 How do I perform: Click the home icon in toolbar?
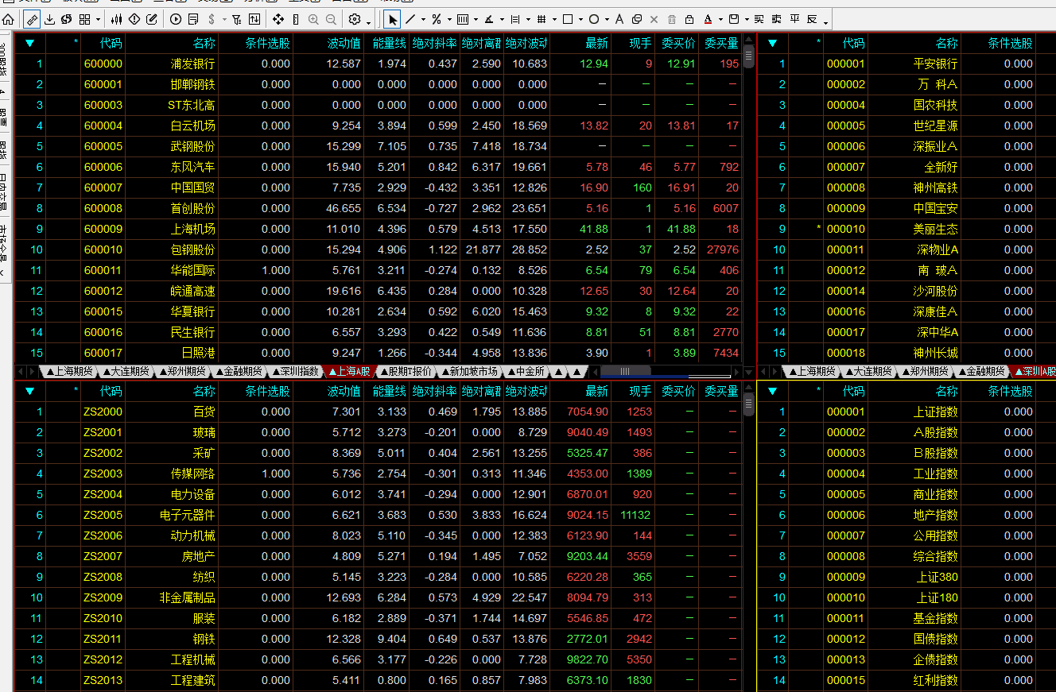tap(8, 19)
